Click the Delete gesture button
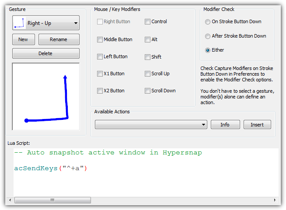 (x=46, y=53)
